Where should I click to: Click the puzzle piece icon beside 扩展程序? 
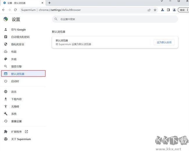(x=6, y=132)
